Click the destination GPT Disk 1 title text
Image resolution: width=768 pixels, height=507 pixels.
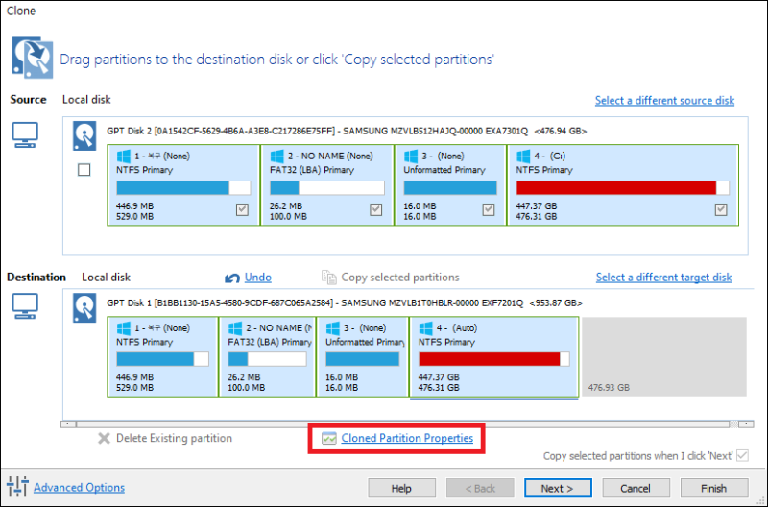click(x=345, y=302)
